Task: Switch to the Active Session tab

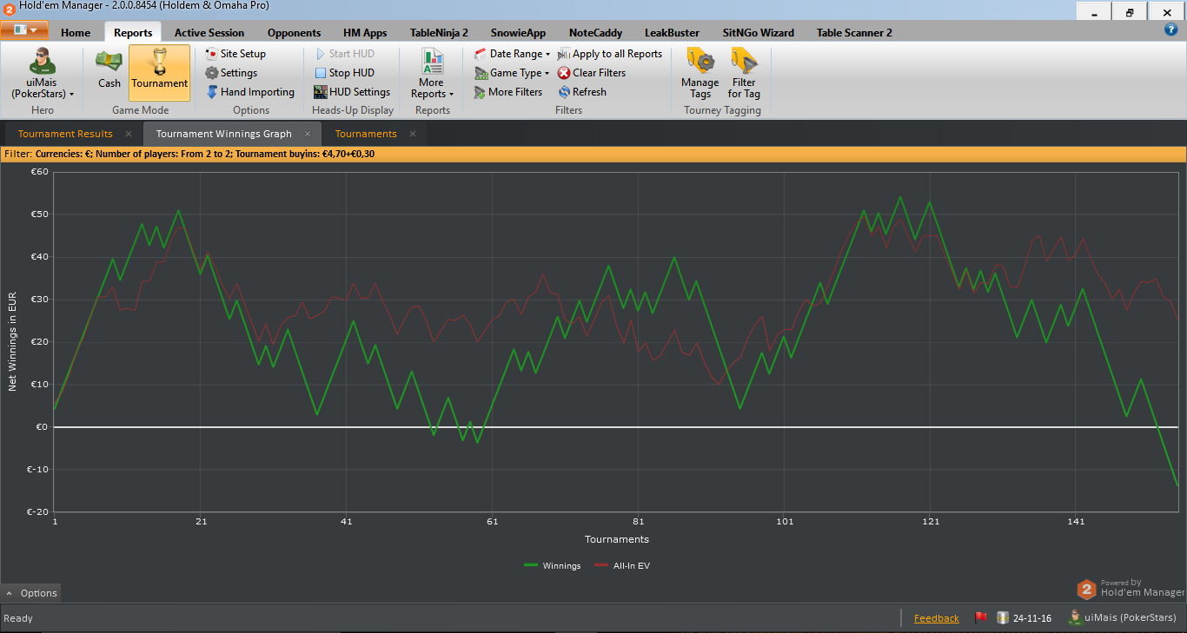Action: (x=209, y=32)
